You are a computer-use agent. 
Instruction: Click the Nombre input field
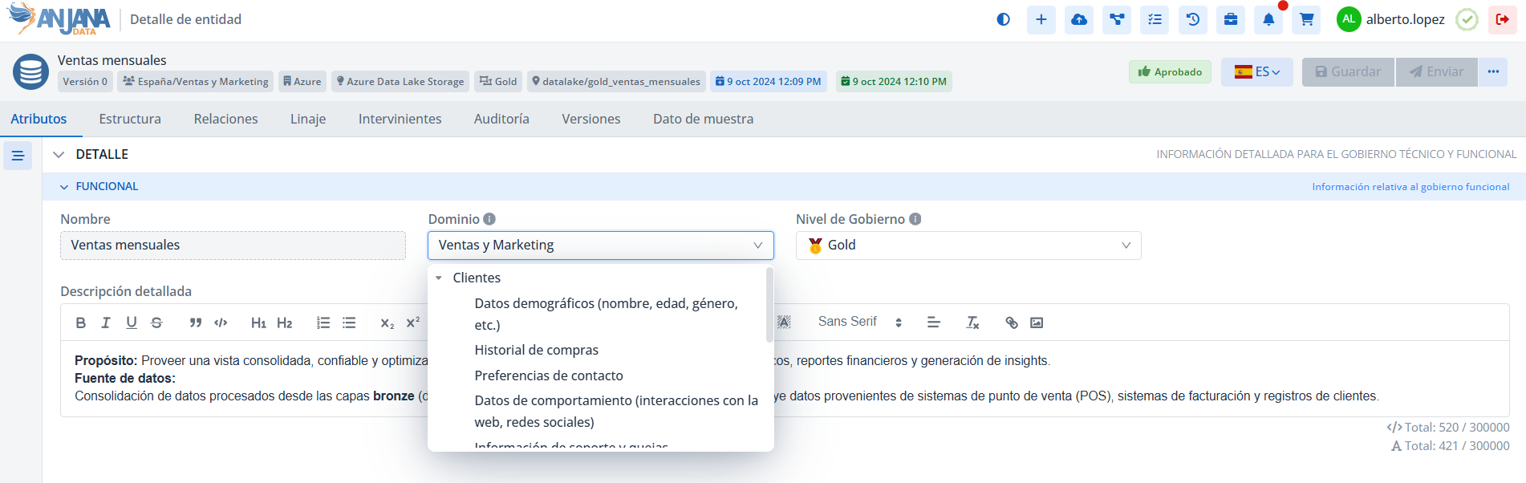point(233,246)
